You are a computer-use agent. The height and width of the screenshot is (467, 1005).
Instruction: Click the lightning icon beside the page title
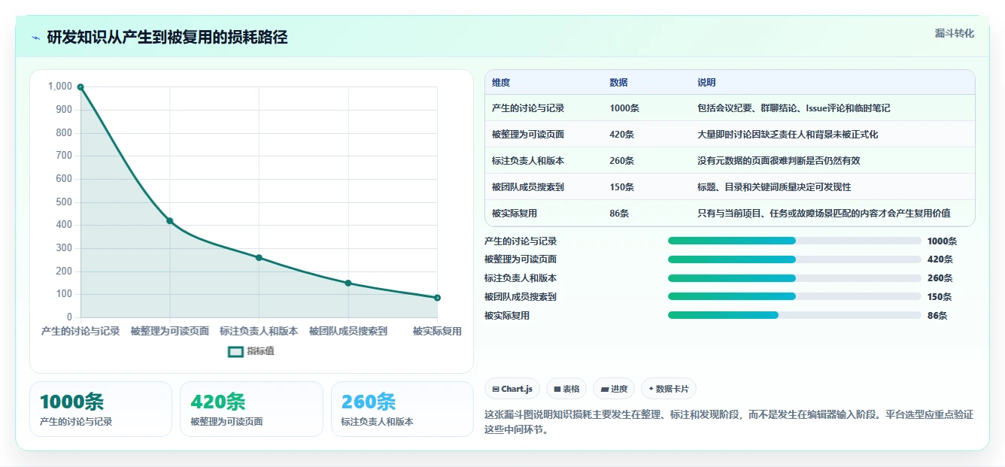point(36,38)
